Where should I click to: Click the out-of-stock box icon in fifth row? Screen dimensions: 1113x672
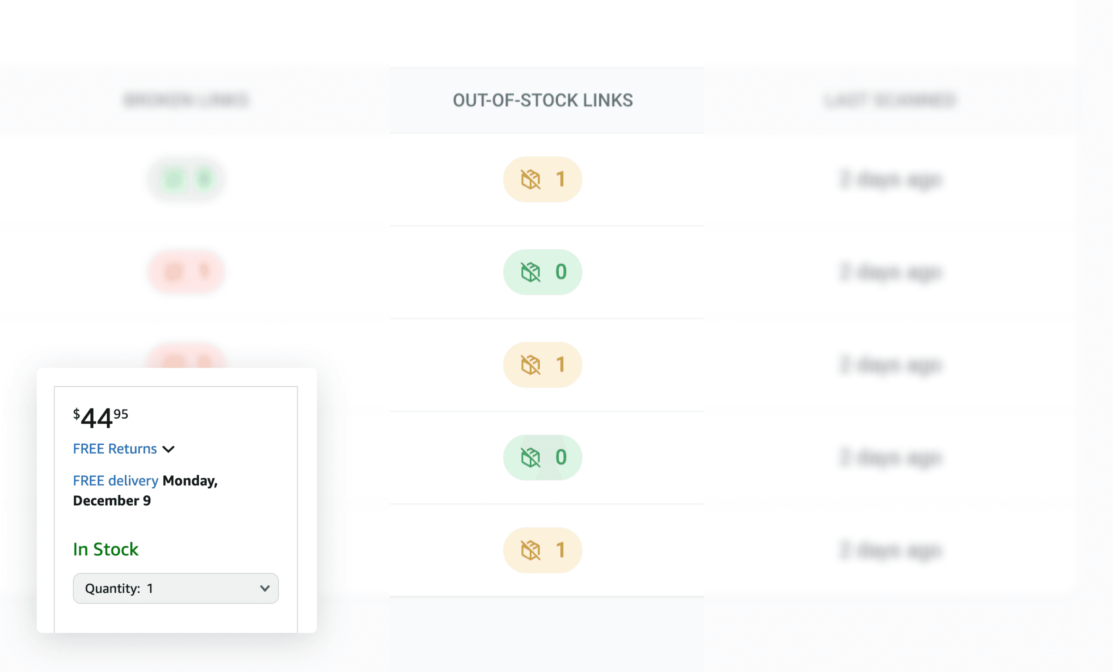(x=530, y=550)
